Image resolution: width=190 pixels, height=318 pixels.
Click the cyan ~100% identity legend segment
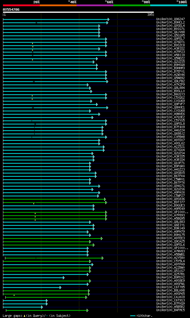(x=169, y=5)
